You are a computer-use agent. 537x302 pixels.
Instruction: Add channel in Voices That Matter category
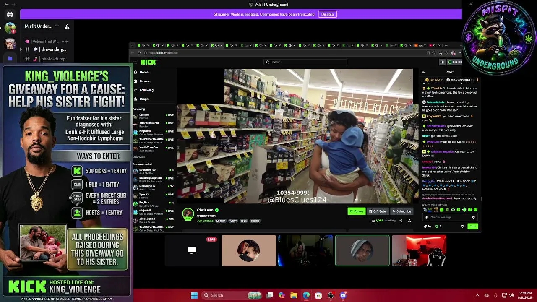click(67, 41)
